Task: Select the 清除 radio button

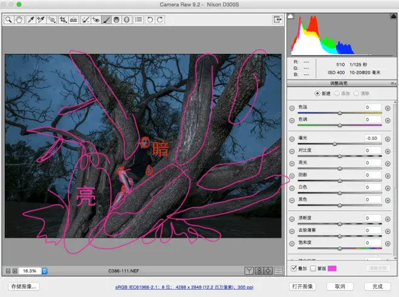Action: 356,93
